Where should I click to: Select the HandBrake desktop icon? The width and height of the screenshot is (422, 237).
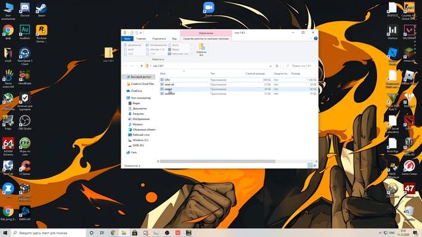click(25, 78)
